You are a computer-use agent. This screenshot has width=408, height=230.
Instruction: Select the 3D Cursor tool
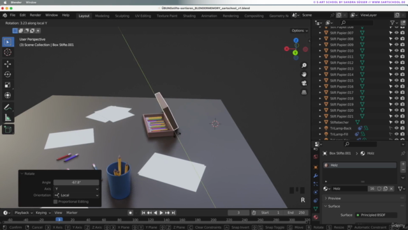coord(8,52)
